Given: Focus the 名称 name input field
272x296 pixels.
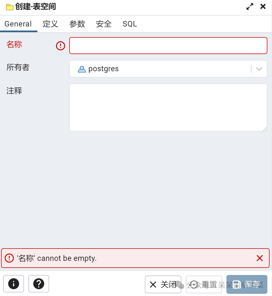Looking at the screenshot, I should click(x=168, y=46).
